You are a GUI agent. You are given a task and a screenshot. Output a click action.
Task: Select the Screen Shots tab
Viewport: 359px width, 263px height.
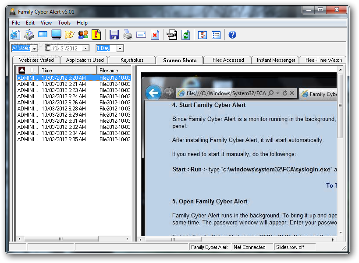[x=180, y=60]
